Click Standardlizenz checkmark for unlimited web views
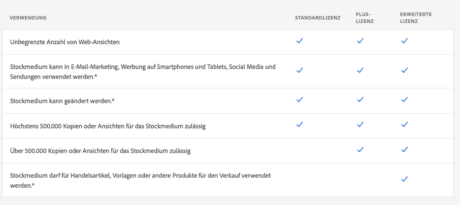Screen dimensions: 460x205 (x=300, y=41)
